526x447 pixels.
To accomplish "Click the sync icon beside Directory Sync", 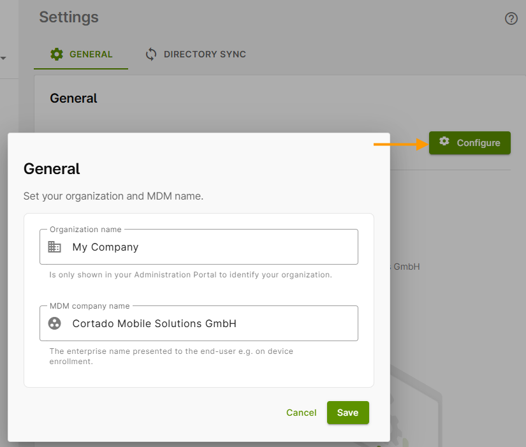I will (151, 54).
